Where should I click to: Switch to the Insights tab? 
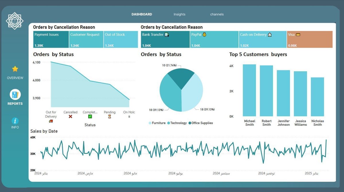click(x=179, y=14)
